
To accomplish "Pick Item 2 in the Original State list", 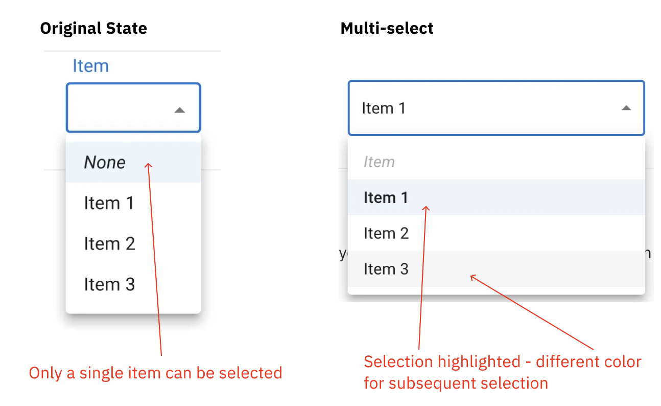I will 109,243.
